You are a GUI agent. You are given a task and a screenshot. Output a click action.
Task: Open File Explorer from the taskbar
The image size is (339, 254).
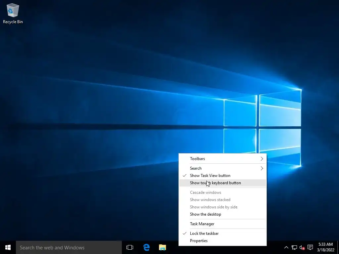[x=162, y=247]
